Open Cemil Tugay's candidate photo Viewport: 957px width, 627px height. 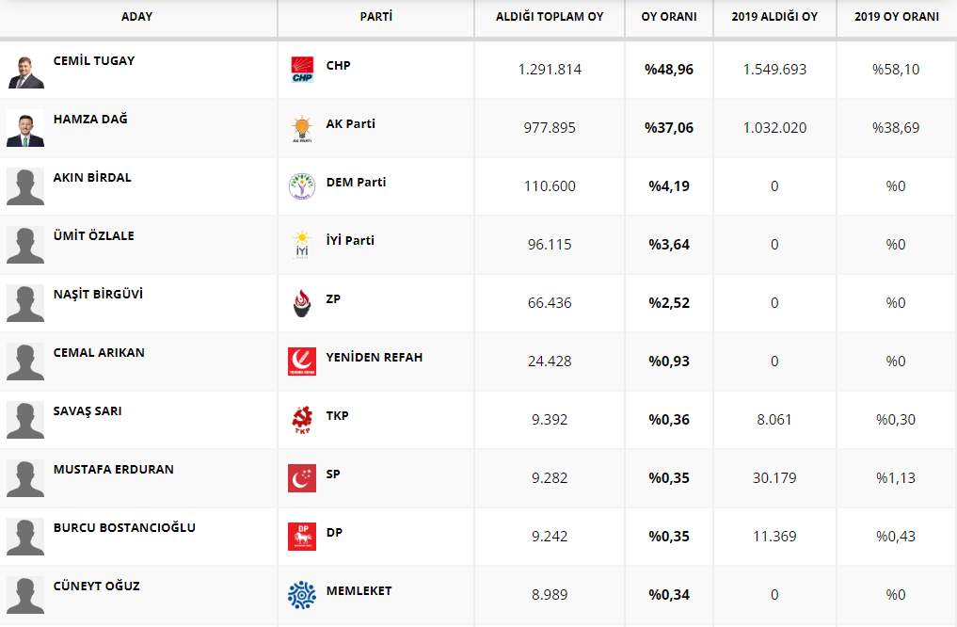pyautogui.click(x=25, y=70)
